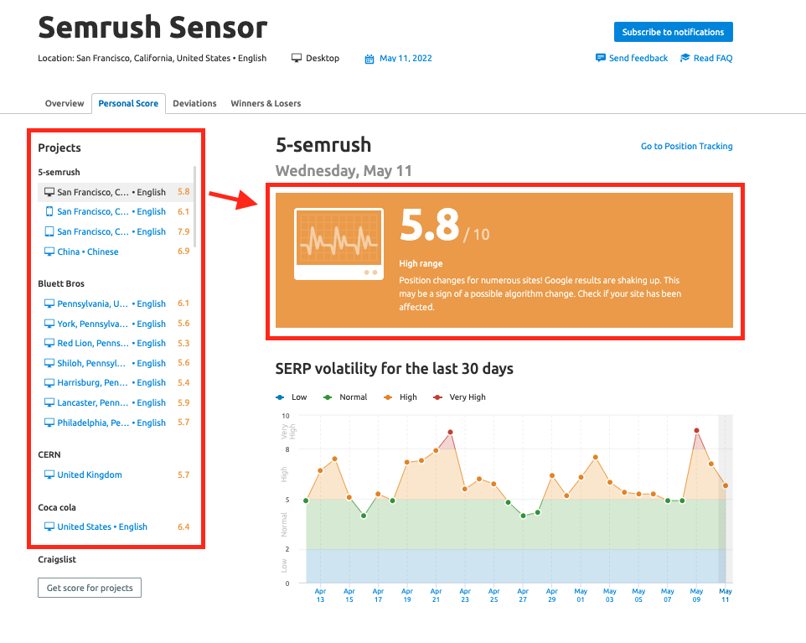
Task: Switch to the Deviations tab
Action: tap(194, 103)
